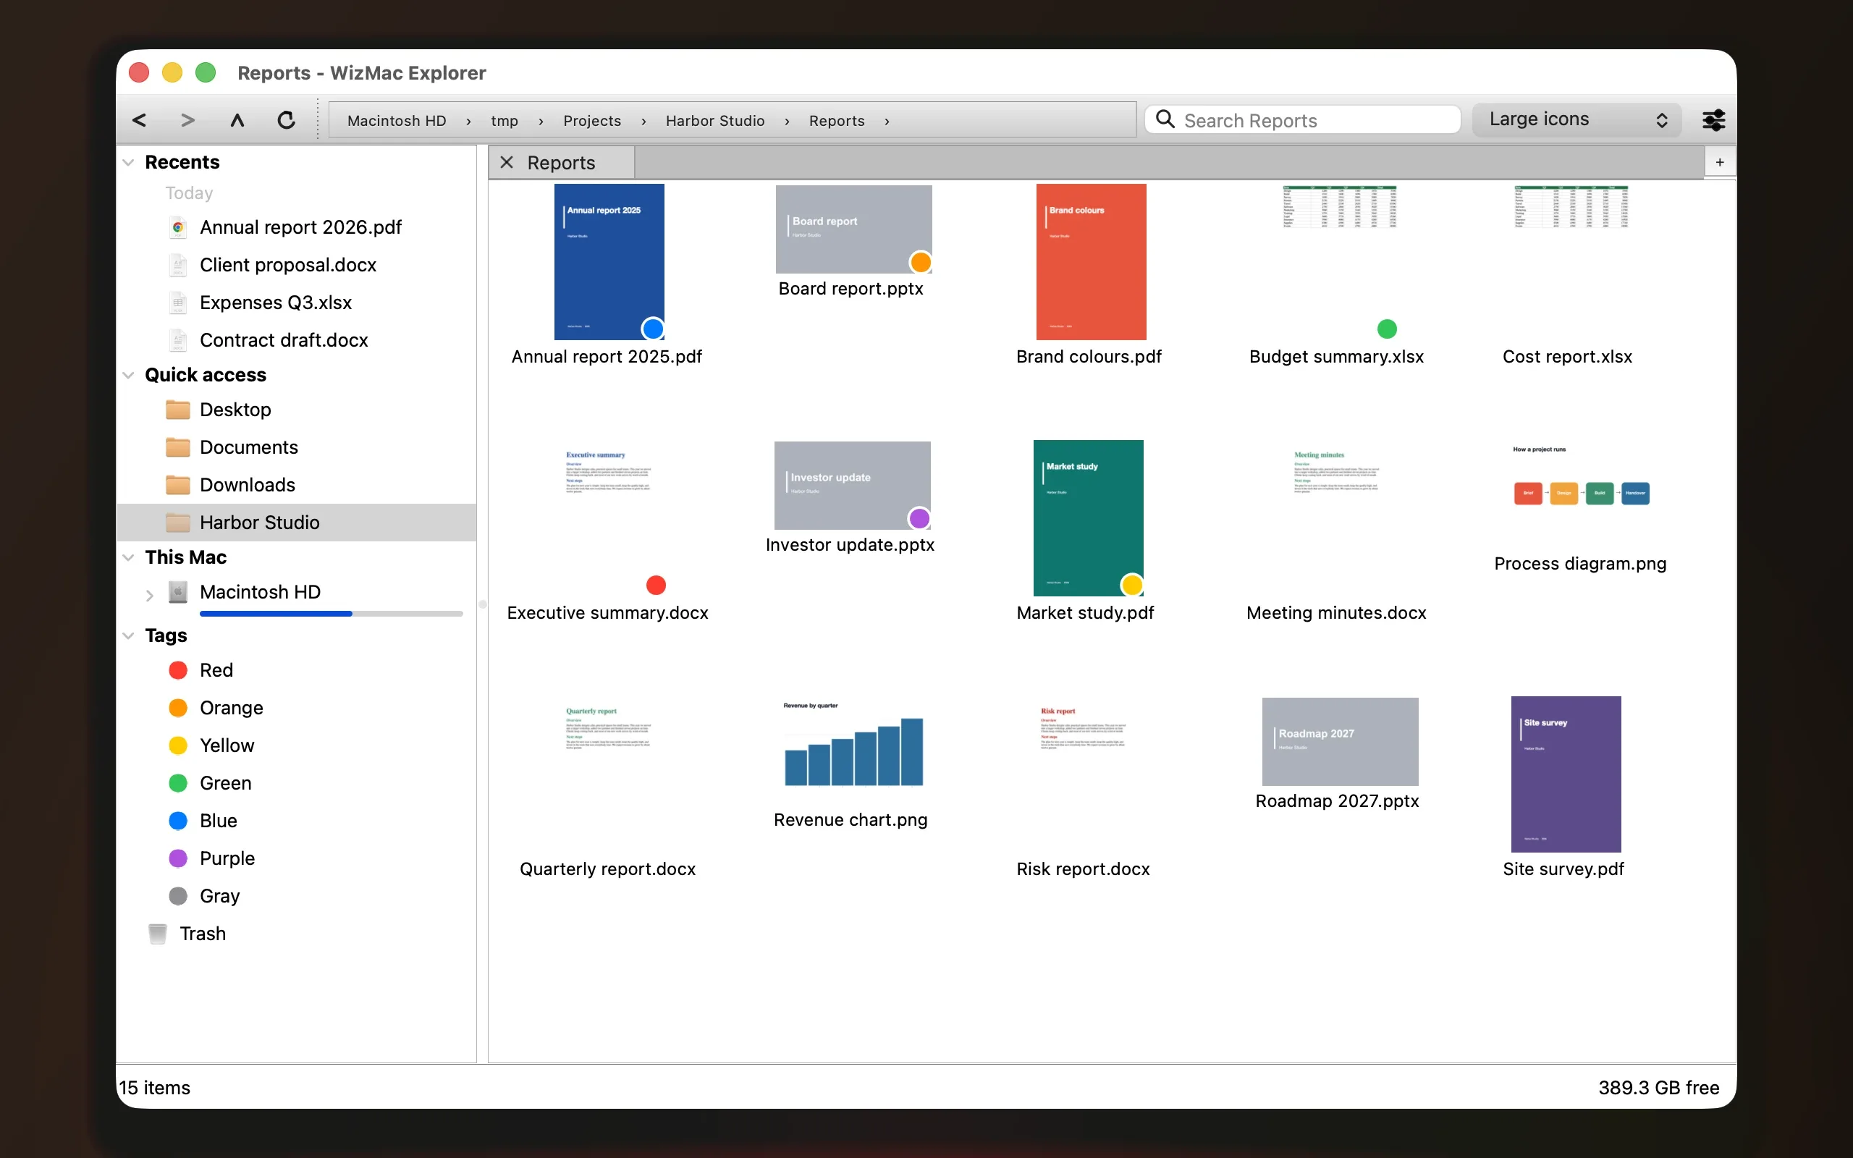Click Harbor Studio in the breadcrumb path
Screen dimensions: 1853x1158
(x=714, y=121)
